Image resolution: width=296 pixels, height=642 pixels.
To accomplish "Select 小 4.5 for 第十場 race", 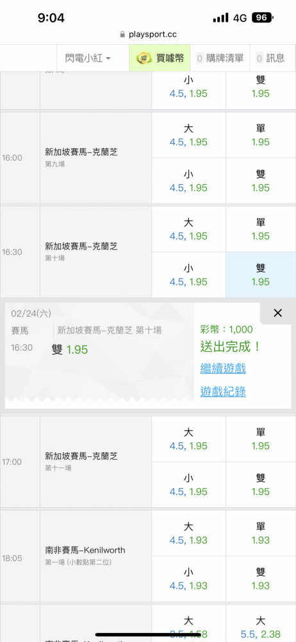I will click(188, 275).
